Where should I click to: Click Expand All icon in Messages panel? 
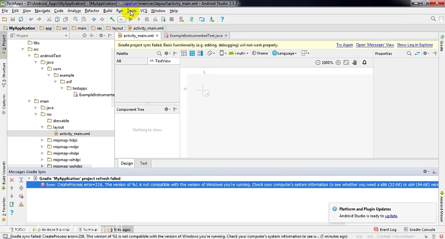(21, 180)
